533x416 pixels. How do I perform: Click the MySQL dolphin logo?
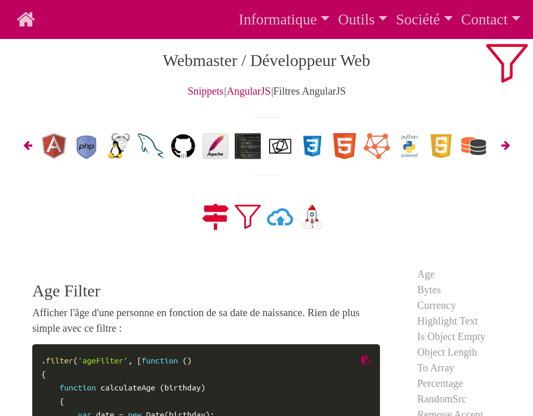(151, 146)
